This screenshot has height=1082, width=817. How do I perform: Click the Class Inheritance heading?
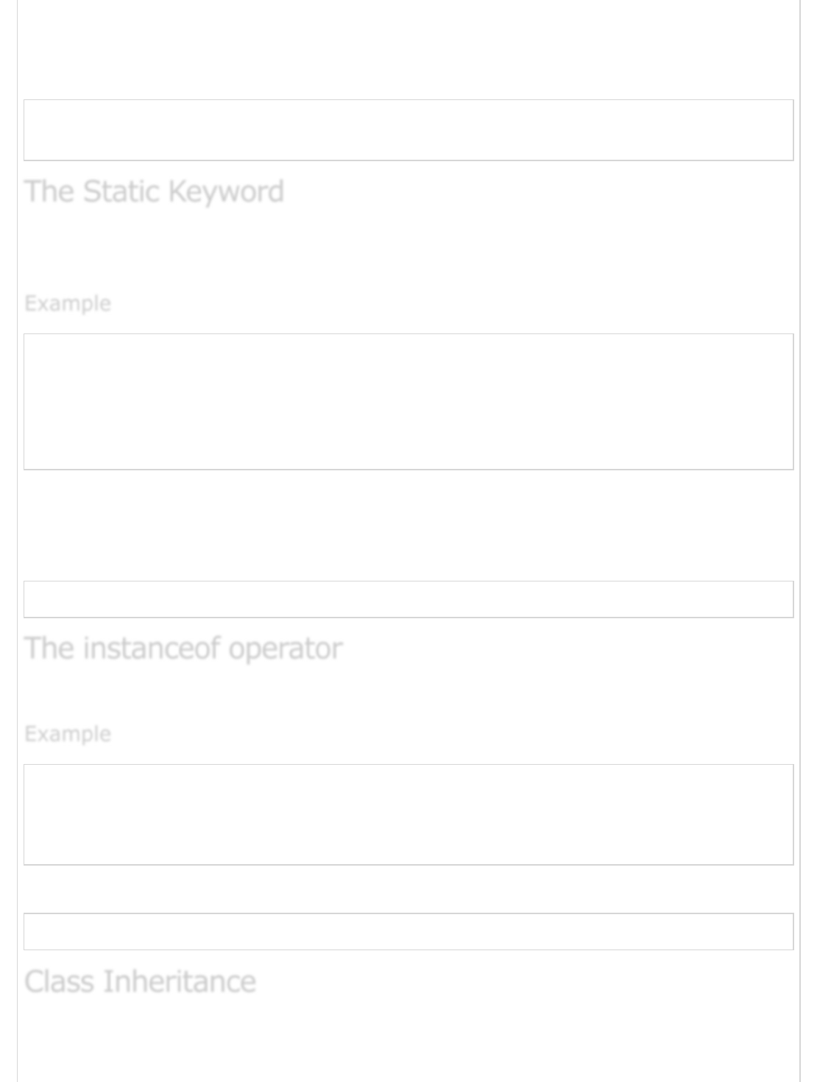point(140,982)
